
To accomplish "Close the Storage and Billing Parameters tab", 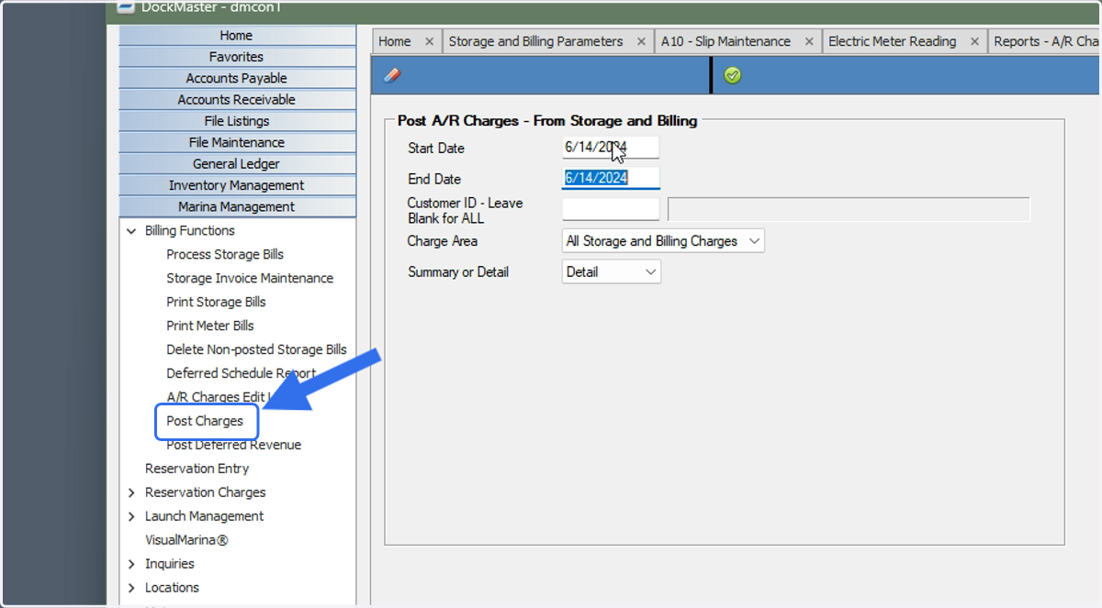I will pyautogui.click(x=642, y=41).
